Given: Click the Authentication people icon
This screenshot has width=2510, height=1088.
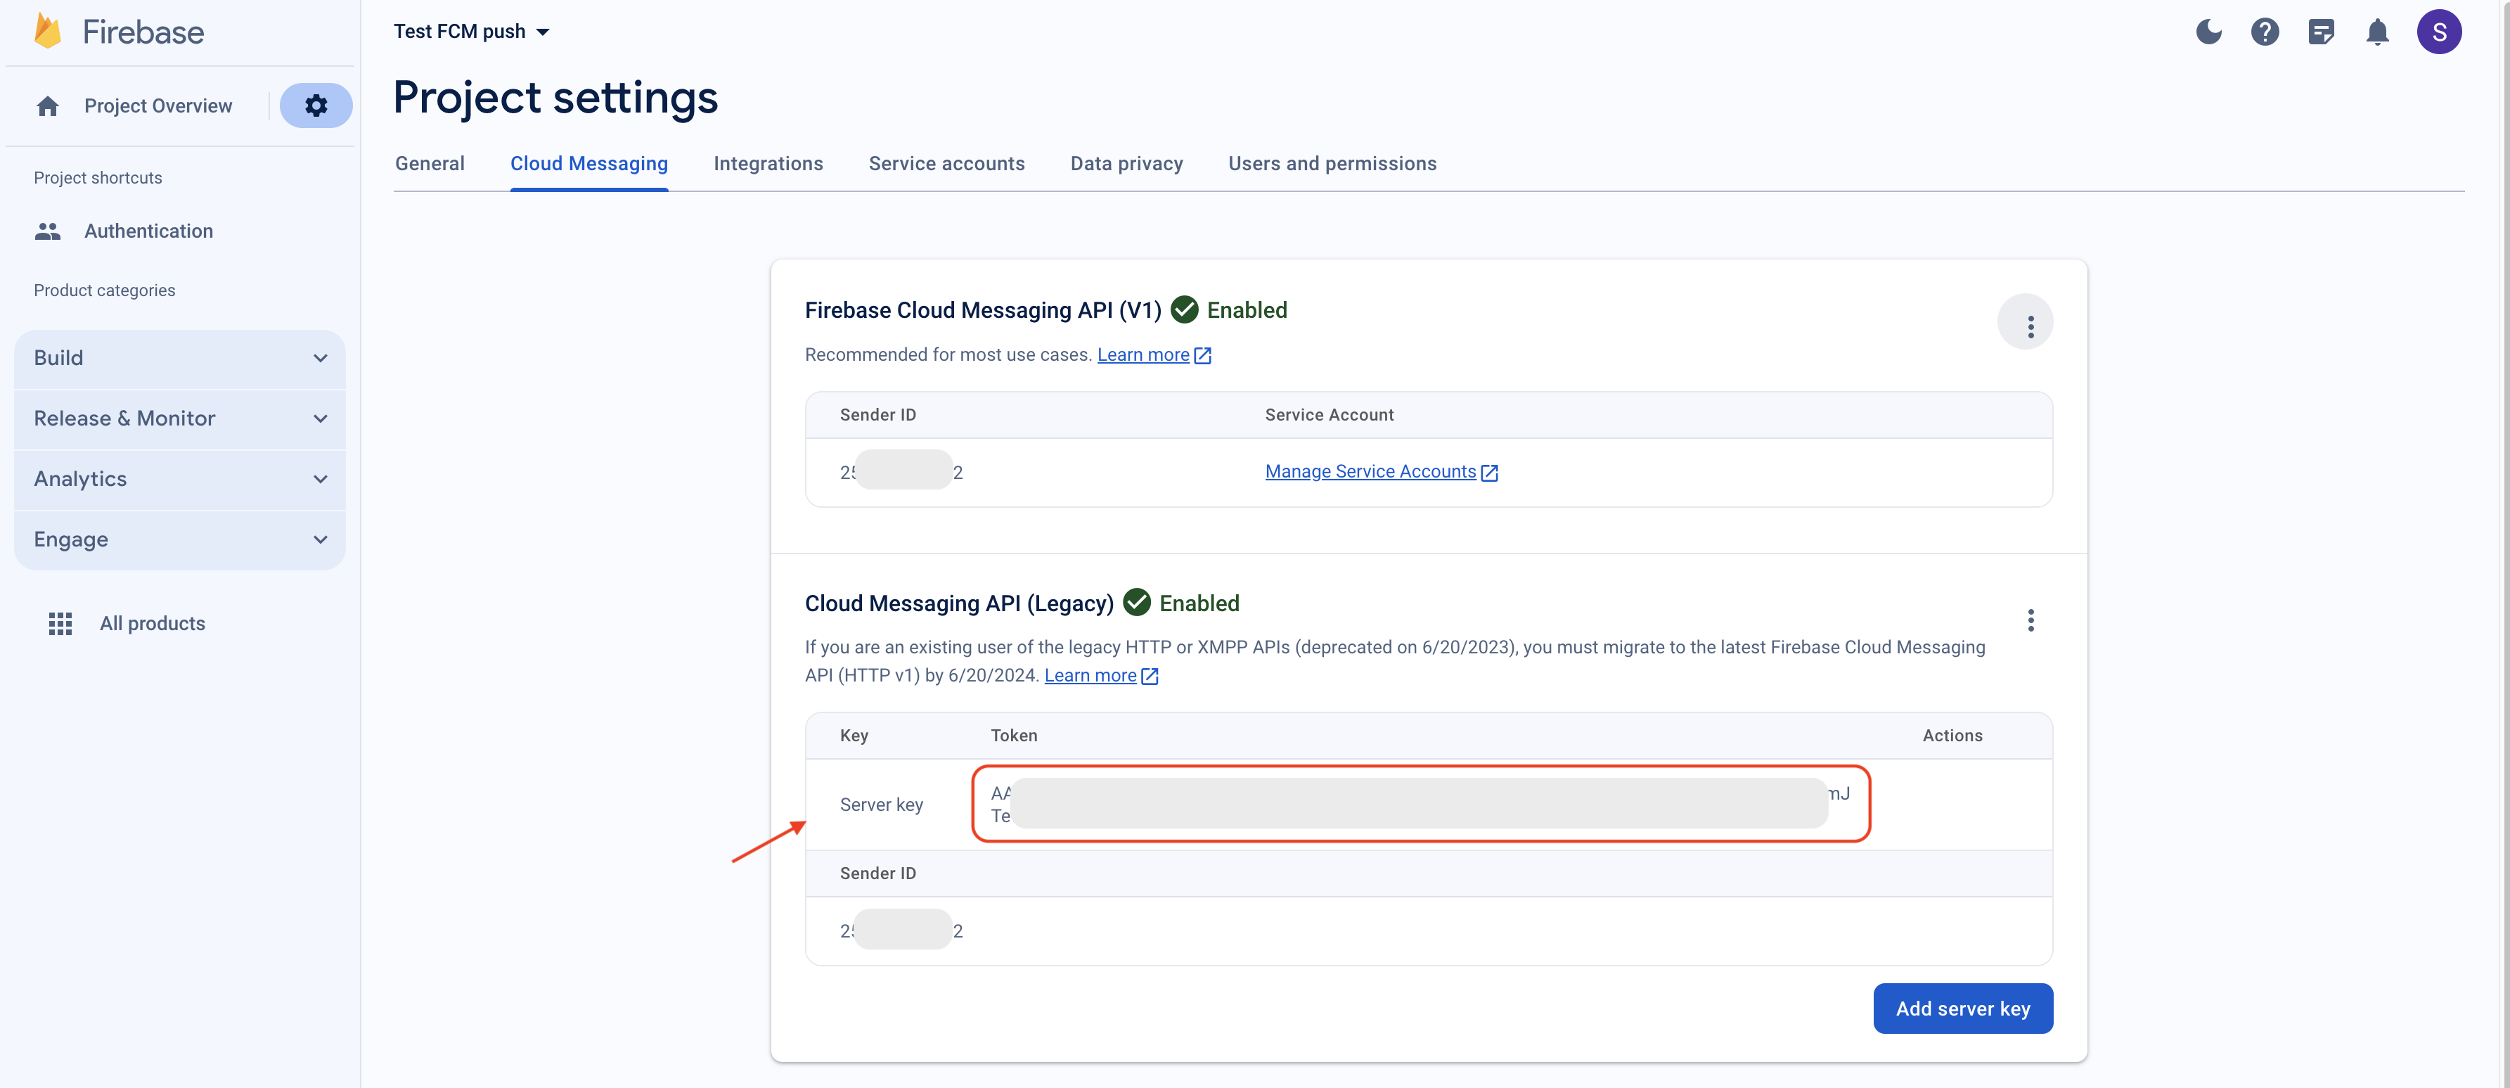Looking at the screenshot, I should coord(48,231).
